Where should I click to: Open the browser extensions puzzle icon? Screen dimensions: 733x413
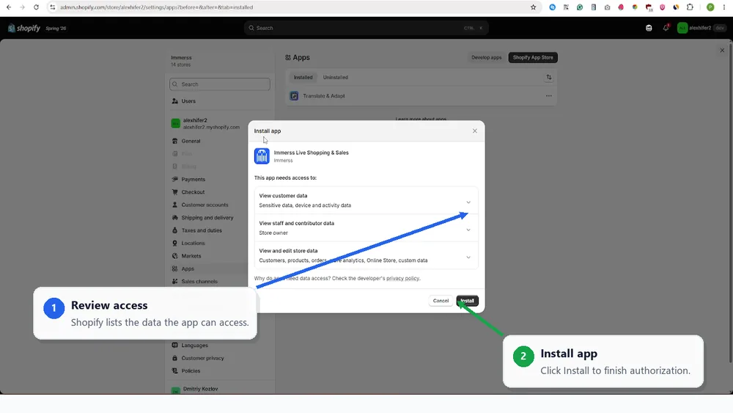click(690, 7)
